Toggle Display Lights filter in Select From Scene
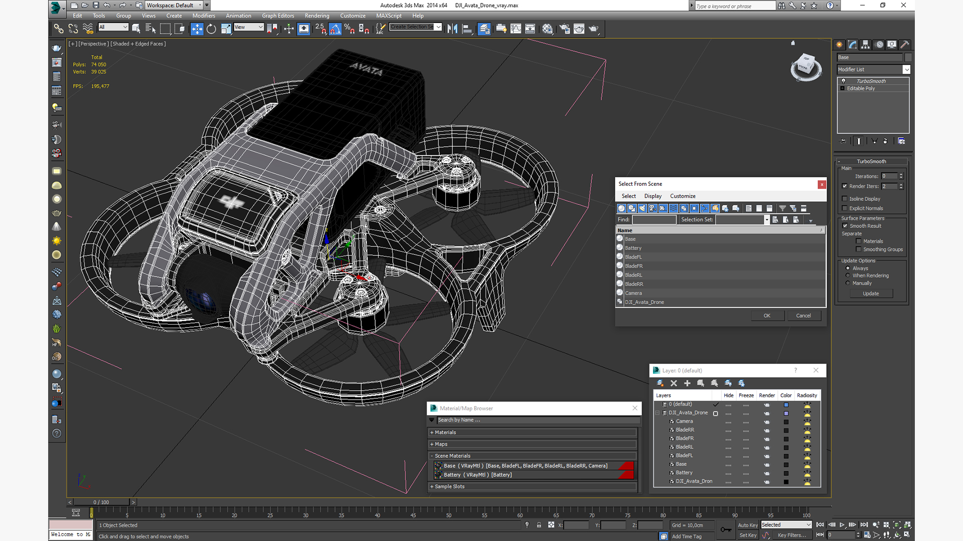The height and width of the screenshot is (541, 963). coord(642,208)
